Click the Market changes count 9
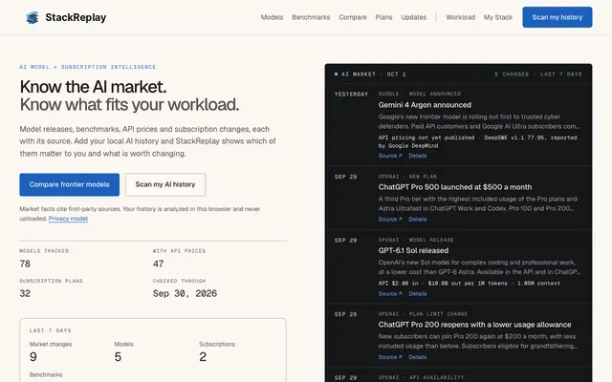 [33, 356]
